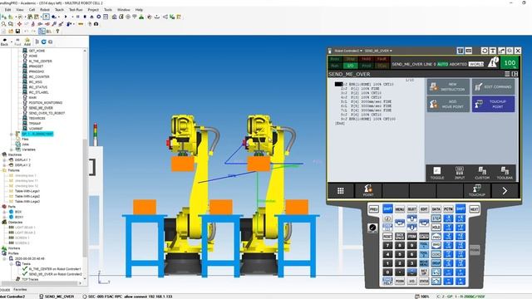Screen dimensions: 532x299
Task: Click the EDIT COMMAND button
Action: coord(493,86)
